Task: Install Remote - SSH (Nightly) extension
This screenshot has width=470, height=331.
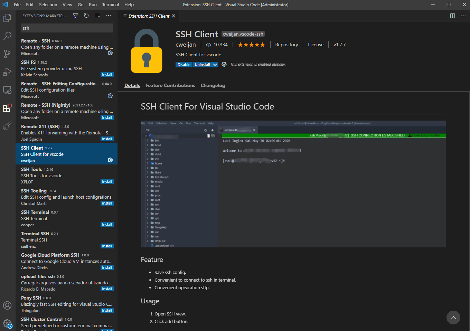Action: (107, 117)
